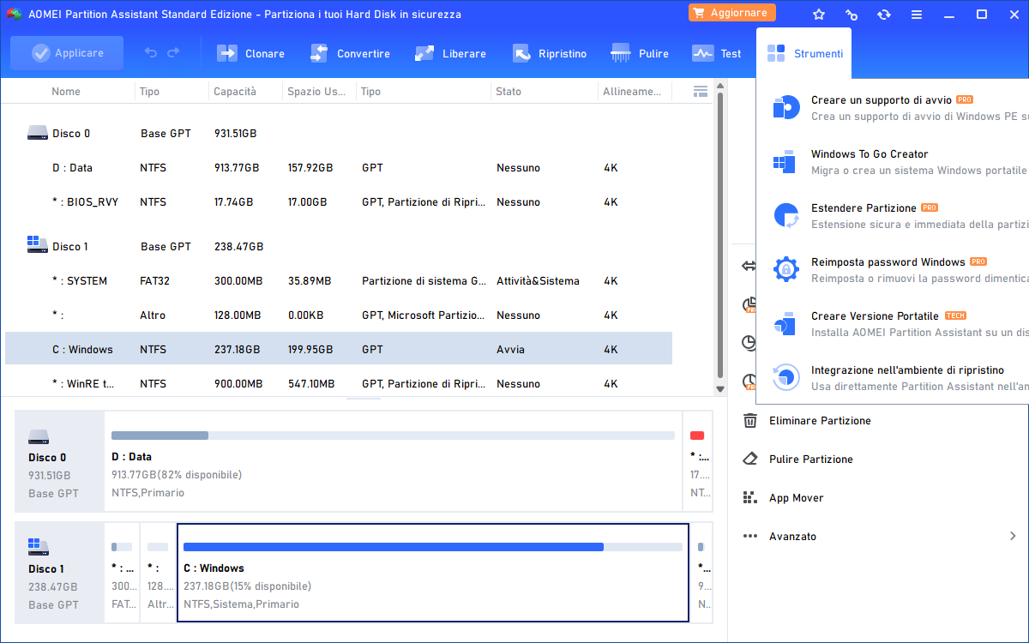Click the '0.00KB' used space cell
Image resolution: width=1029 pixels, height=643 pixels.
(305, 315)
